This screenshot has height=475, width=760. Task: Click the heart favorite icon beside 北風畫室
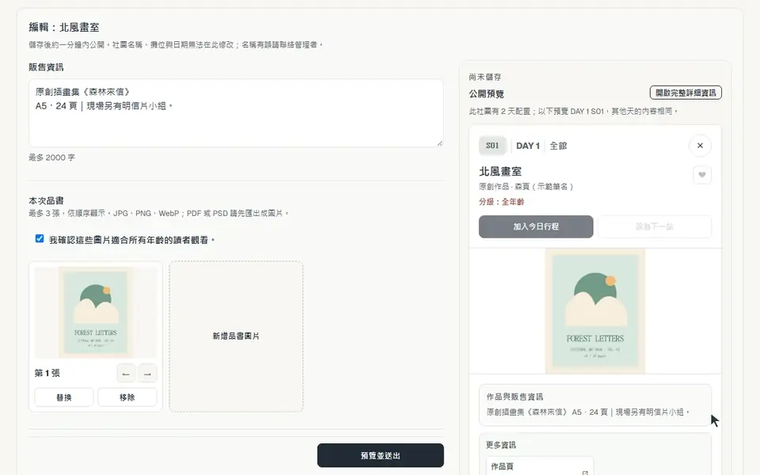pos(702,175)
